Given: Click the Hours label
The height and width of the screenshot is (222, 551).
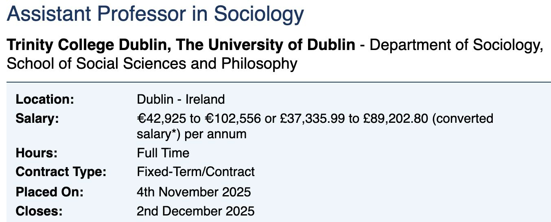Looking at the screenshot, I should [37, 153].
